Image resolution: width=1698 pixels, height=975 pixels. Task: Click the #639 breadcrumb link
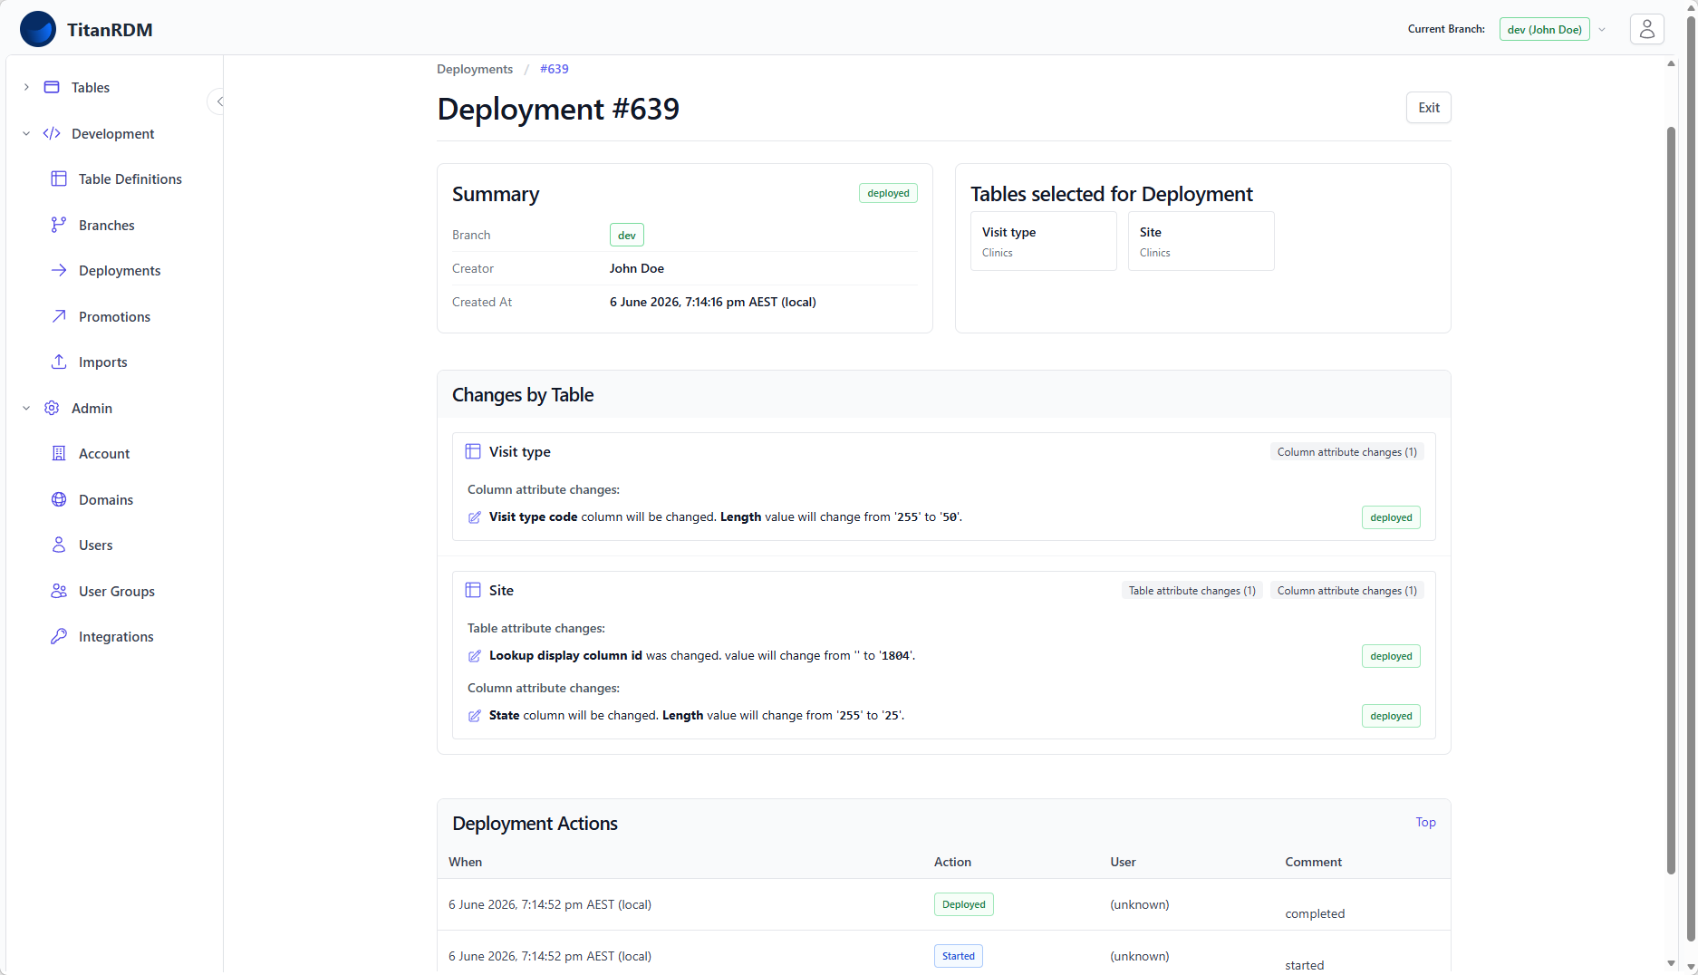[x=555, y=69]
